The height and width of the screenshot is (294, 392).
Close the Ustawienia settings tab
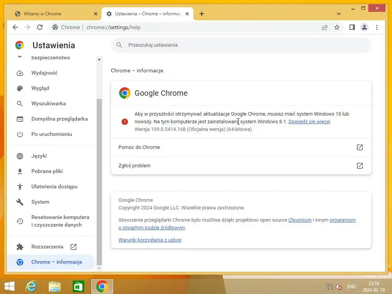point(187,14)
